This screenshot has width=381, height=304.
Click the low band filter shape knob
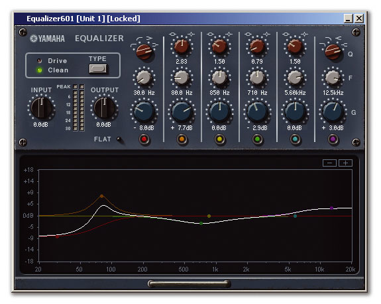click(x=144, y=51)
